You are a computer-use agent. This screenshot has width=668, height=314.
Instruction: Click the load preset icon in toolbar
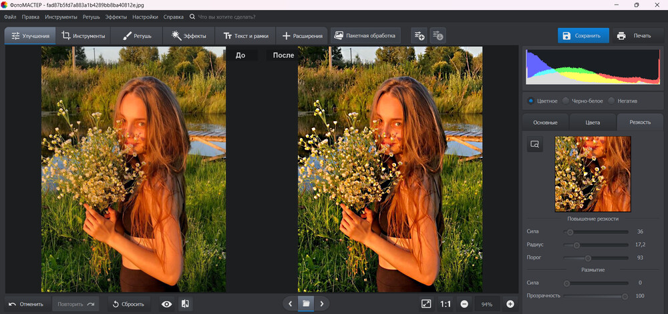coord(438,35)
